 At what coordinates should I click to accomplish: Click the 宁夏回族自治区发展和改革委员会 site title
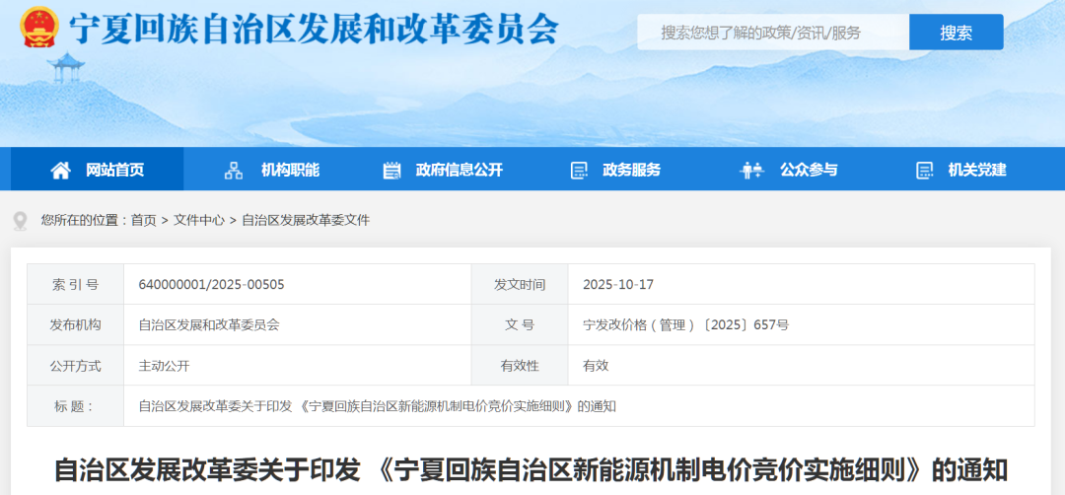tap(313, 30)
